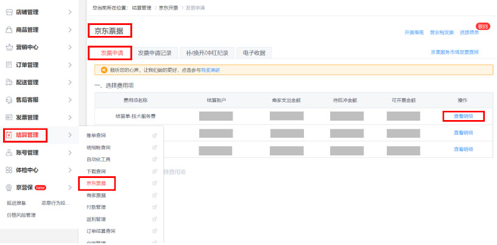Choose 京东票据 in the submenu
Viewport: 497px width, 245px height.
pyautogui.click(x=96, y=183)
